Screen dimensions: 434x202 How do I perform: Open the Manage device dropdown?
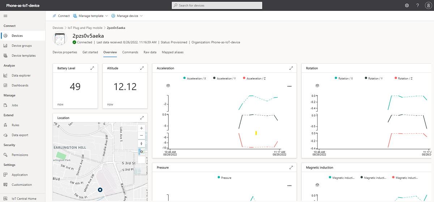pos(127,16)
